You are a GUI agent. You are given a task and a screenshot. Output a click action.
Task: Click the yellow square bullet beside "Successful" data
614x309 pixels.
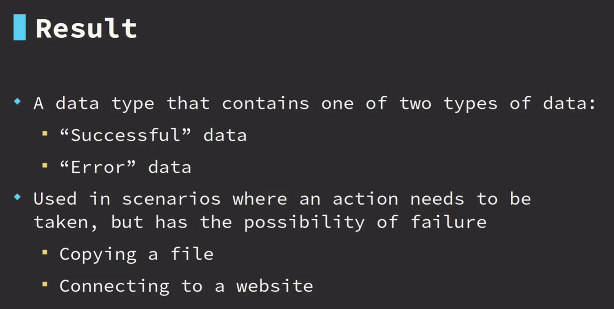coord(45,133)
